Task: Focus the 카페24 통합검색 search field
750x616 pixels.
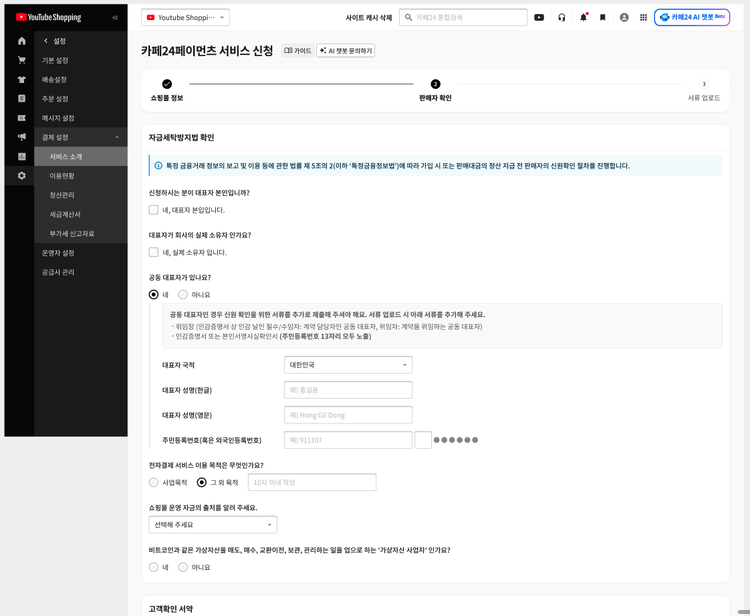Action: [463, 17]
